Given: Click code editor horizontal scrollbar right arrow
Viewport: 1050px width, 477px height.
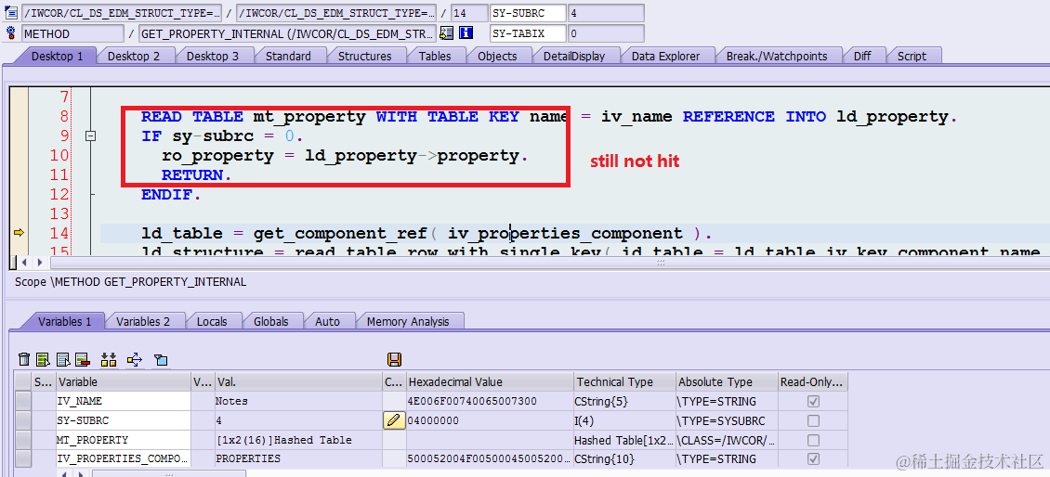Looking at the screenshot, I should pos(40,263).
